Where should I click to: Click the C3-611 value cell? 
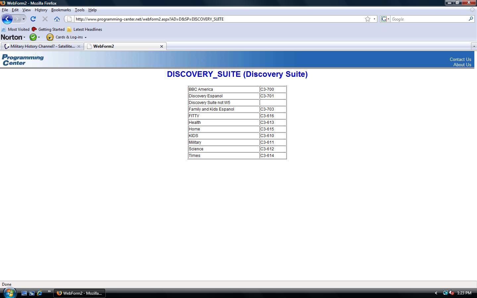tap(273, 142)
